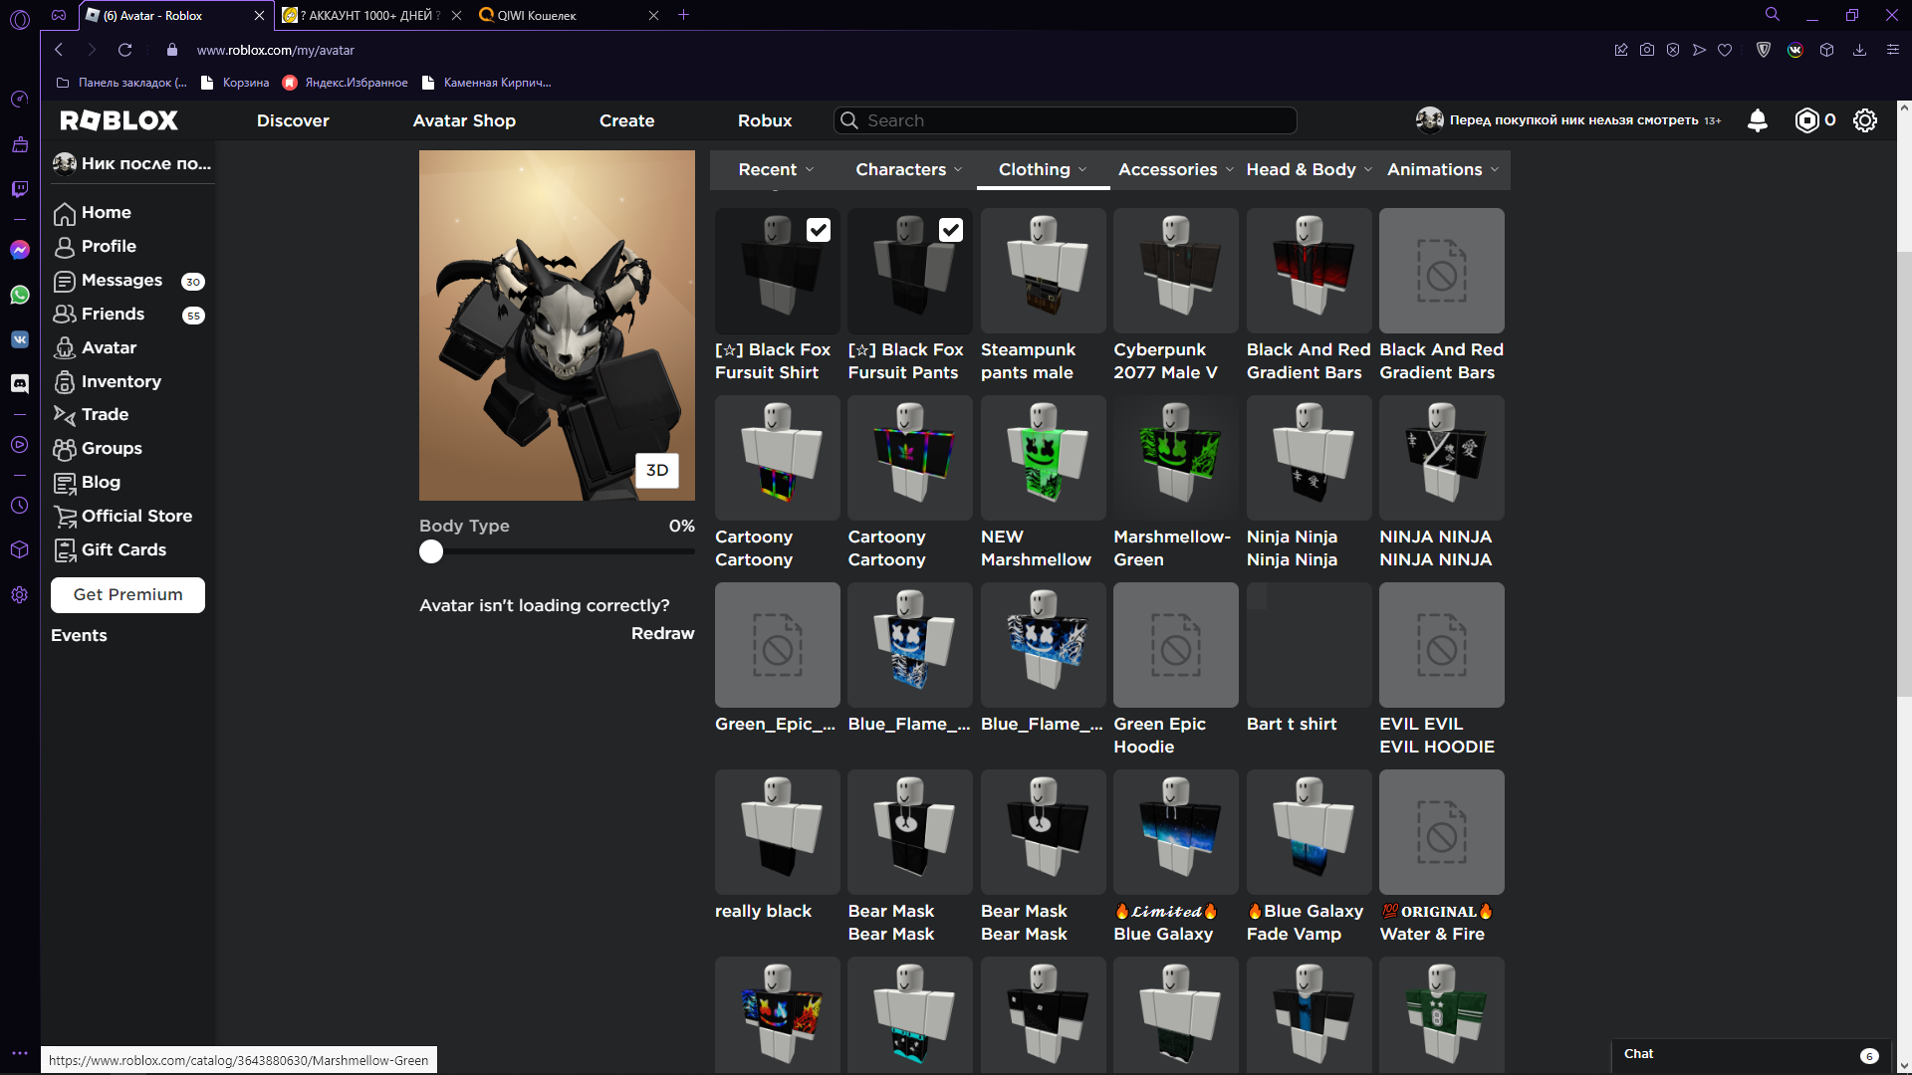This screenshot has height=1075, width=1912.
Task: Open the Avatar Shop menu
Action: 464,120
